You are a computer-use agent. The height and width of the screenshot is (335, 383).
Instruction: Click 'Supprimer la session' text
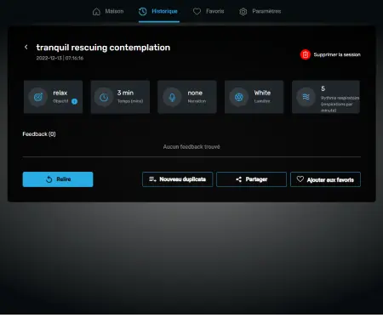coord(337,54)
